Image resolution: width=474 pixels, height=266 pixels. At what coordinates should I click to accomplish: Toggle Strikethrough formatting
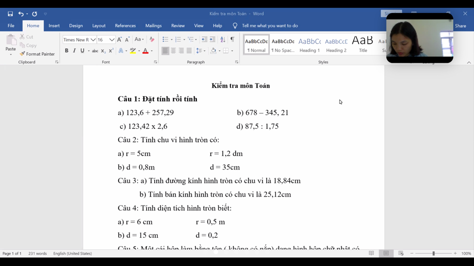(x=95, y=51)
